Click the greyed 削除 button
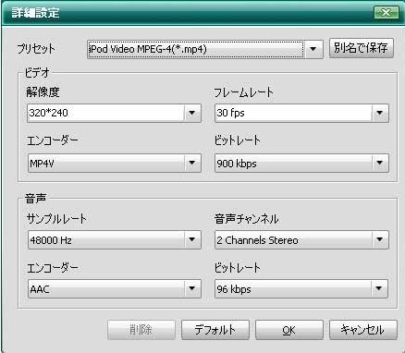Viewport: 405px width, 353px height. [x=141, y=330]
